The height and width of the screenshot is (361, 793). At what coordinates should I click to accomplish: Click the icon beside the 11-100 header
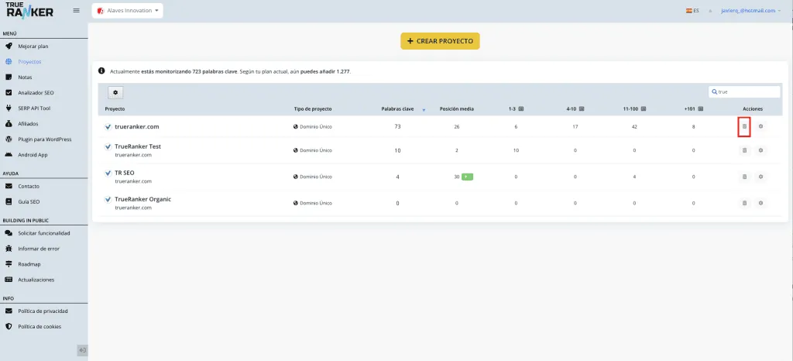coord(644,108)
